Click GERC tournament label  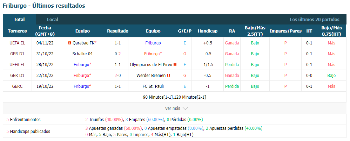point(18,86)
